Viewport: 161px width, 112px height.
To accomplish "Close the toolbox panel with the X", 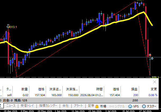I will (x=155, y=82).
